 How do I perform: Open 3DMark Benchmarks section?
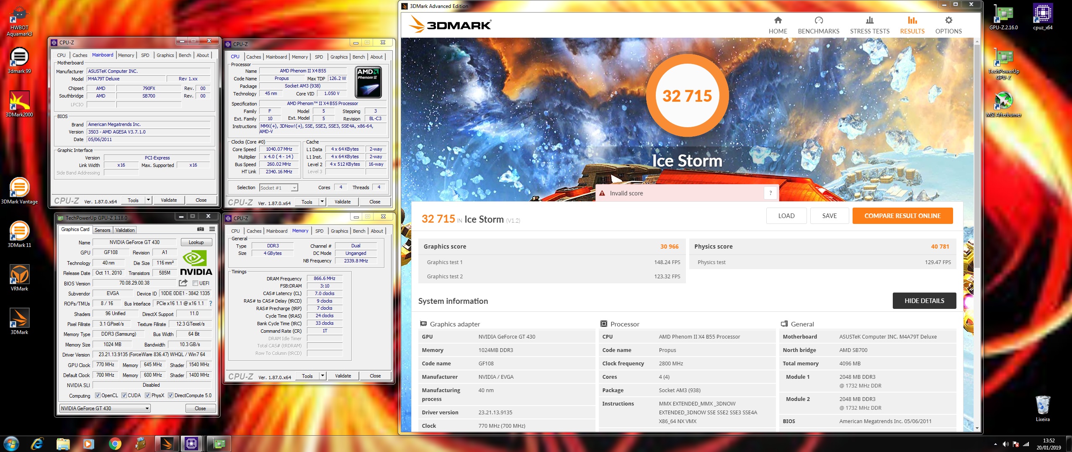(x=818, y=26)
